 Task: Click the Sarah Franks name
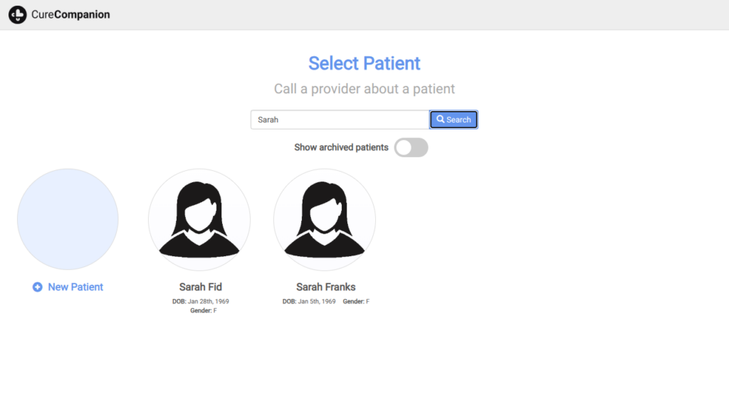click(325, 287)
